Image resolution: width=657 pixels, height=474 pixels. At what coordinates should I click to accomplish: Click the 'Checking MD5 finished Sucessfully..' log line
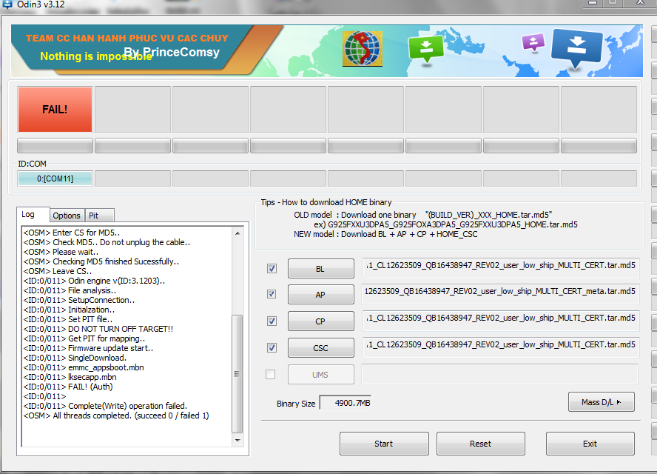tap(101, 261)
